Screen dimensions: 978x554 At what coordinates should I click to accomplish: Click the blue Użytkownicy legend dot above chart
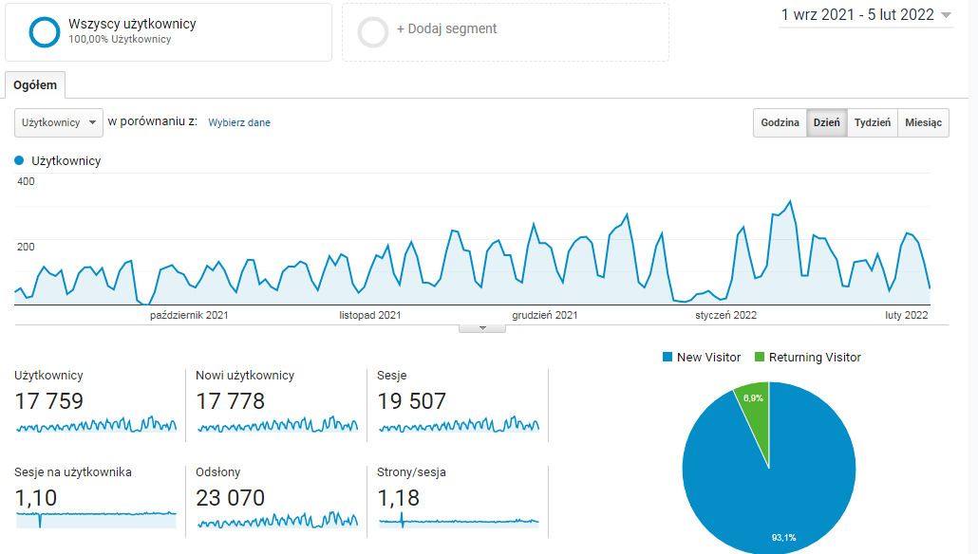pyautogui.click(x=20, y=161)
